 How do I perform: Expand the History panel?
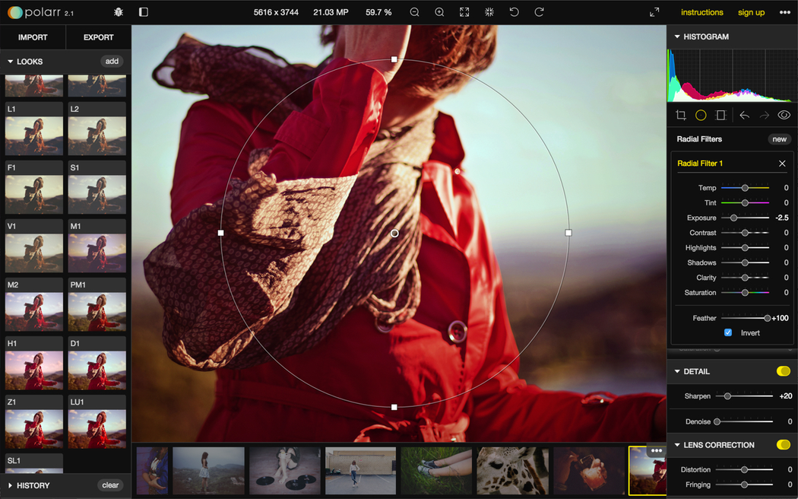coord(11,485)
